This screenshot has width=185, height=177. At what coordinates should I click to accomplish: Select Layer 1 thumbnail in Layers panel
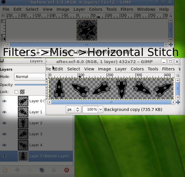23,112
